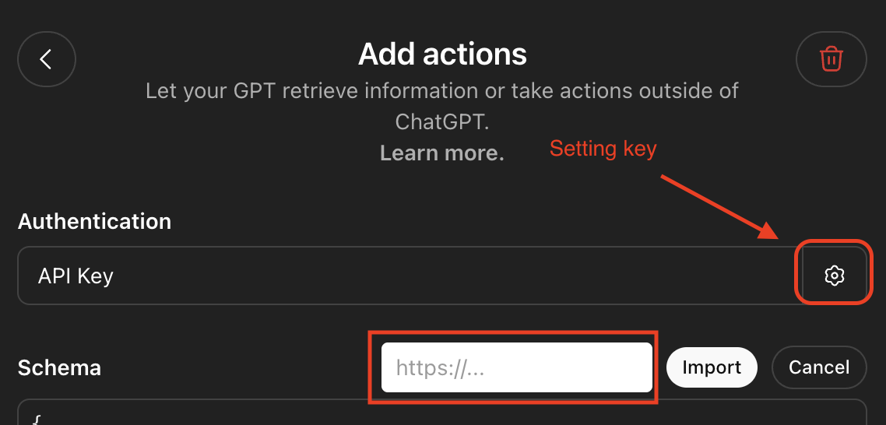Select the API Key authentication field
This screenshot has width=886, height=425.
pos(410,276)
